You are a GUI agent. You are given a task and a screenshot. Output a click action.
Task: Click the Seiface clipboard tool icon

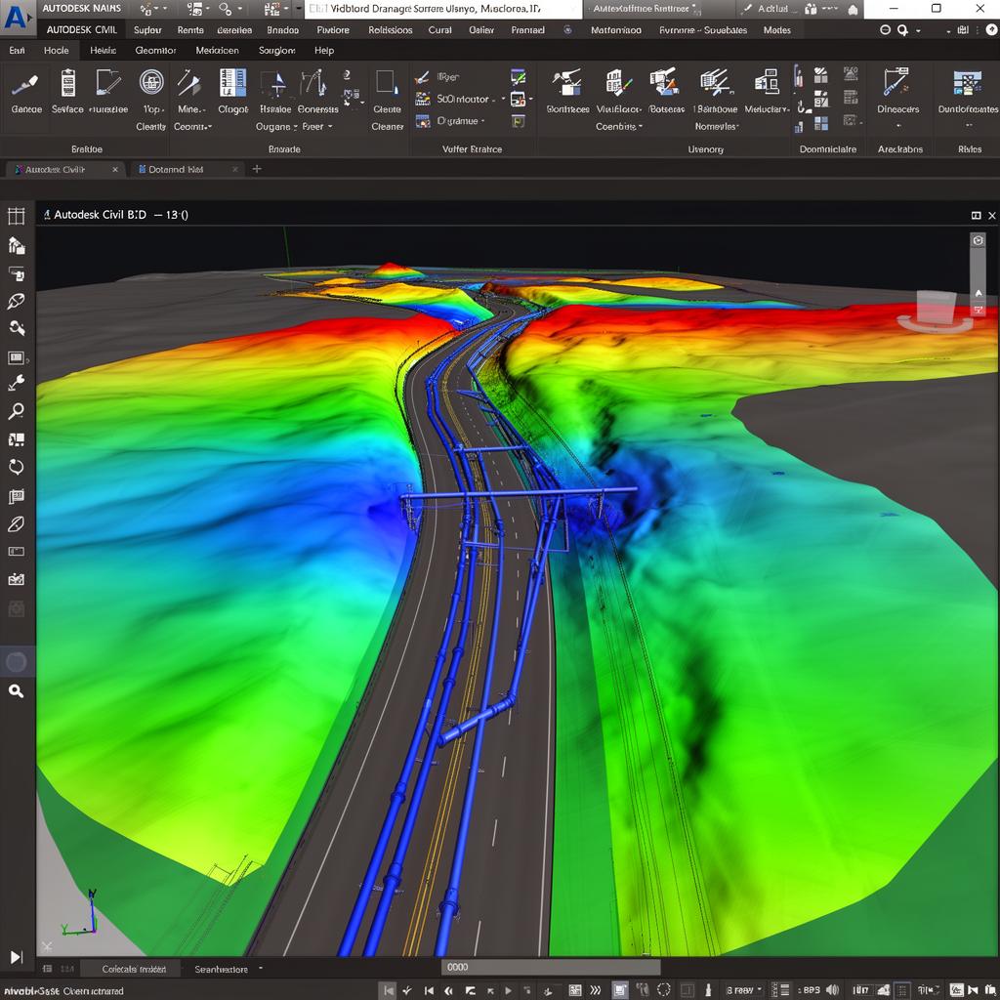[x=67, y=83]
